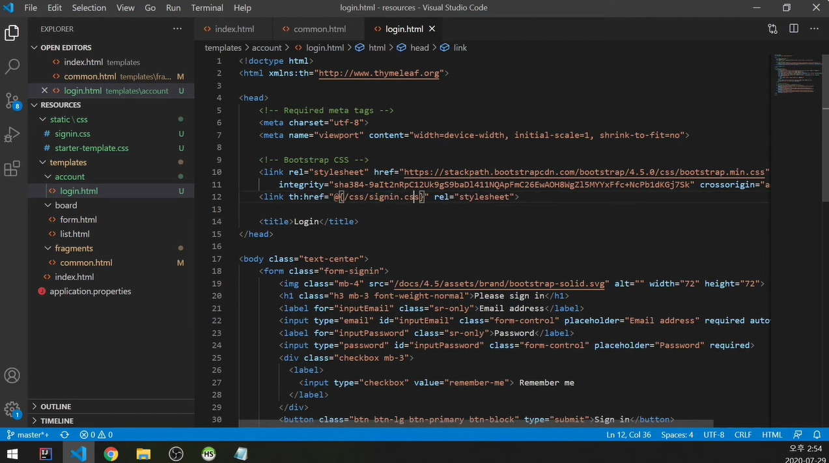Change indentation via Spaces: 4
Screen dimensions: 829x463
pos(677,434)
